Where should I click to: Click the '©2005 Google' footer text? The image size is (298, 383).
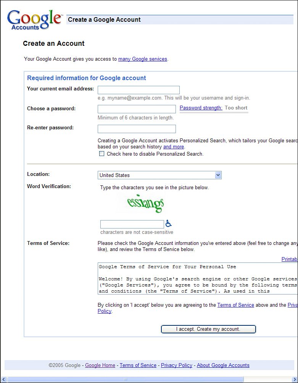[x=64, y=365]
